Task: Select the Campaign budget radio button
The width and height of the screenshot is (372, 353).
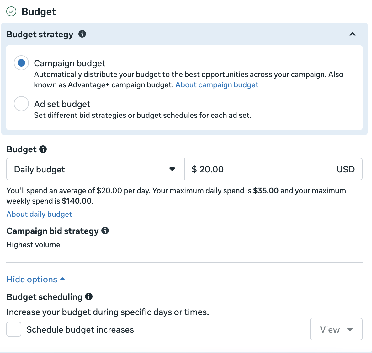Action: [x=21, y=63]
